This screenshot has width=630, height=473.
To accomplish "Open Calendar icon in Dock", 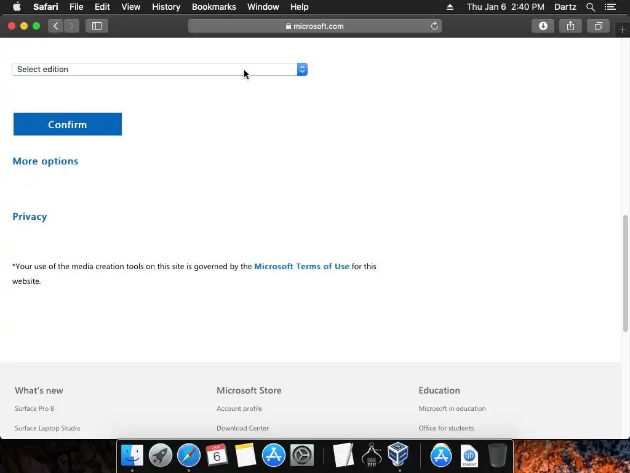I will (x=217, y=455).
